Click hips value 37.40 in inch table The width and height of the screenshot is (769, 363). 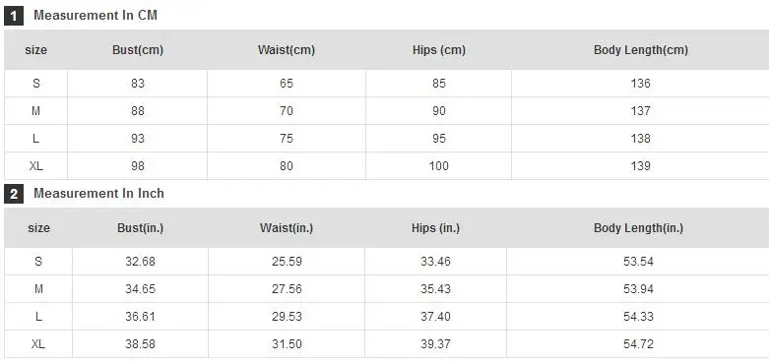point(435,317)
